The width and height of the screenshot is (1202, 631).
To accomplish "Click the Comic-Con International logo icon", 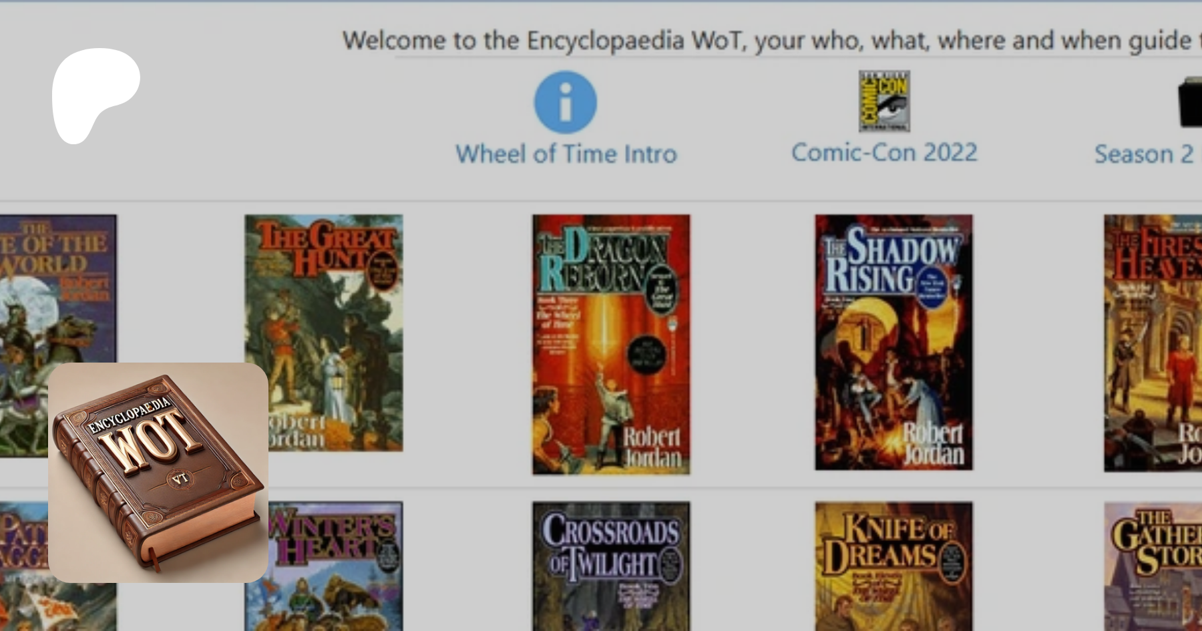I will tap(884, 101).
